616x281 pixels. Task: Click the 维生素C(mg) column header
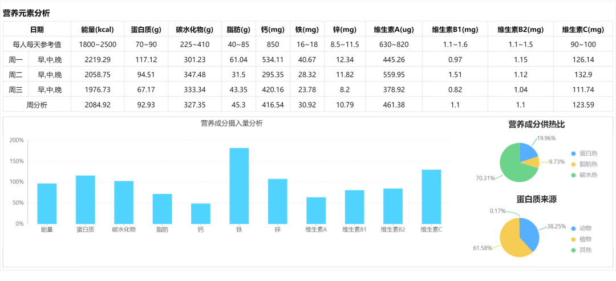582,29
